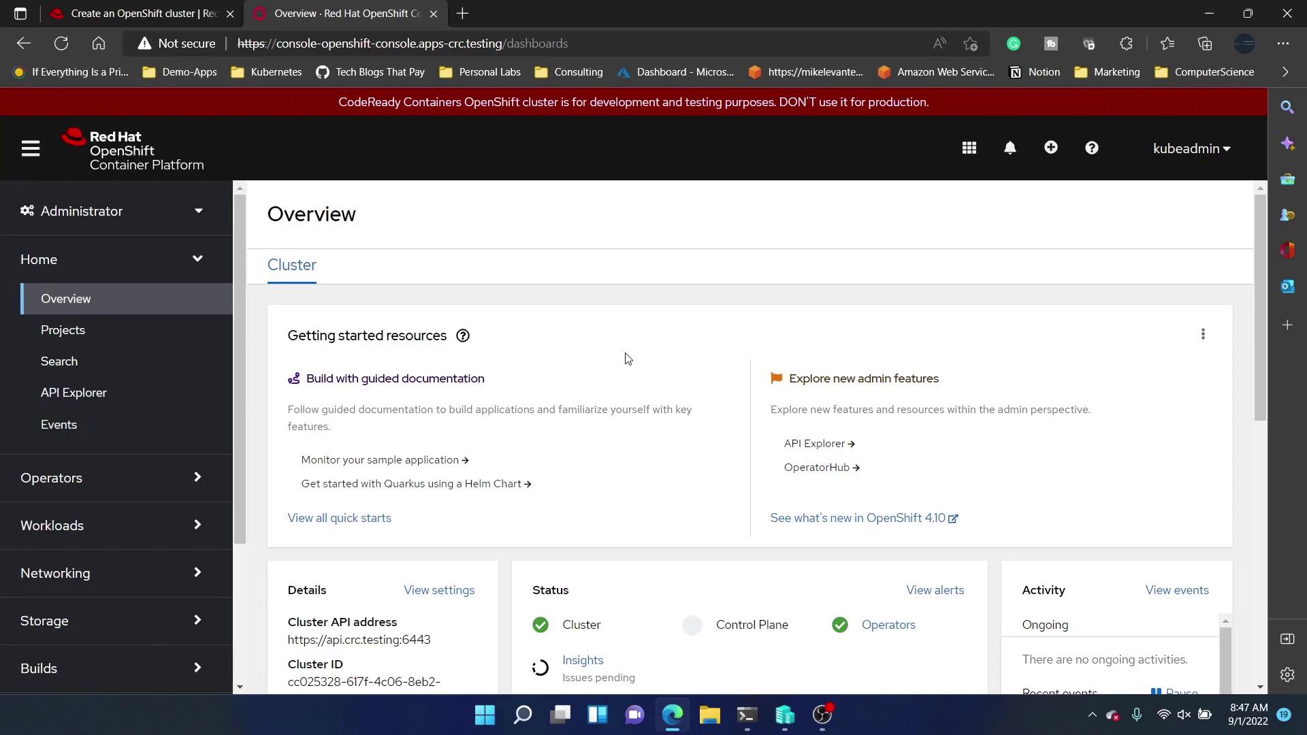
Task: Select Projects in the sidebar
Action: click(63, 330)
